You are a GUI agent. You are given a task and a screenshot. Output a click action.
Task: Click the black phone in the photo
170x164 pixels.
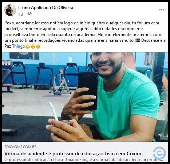tap(88, 91)
